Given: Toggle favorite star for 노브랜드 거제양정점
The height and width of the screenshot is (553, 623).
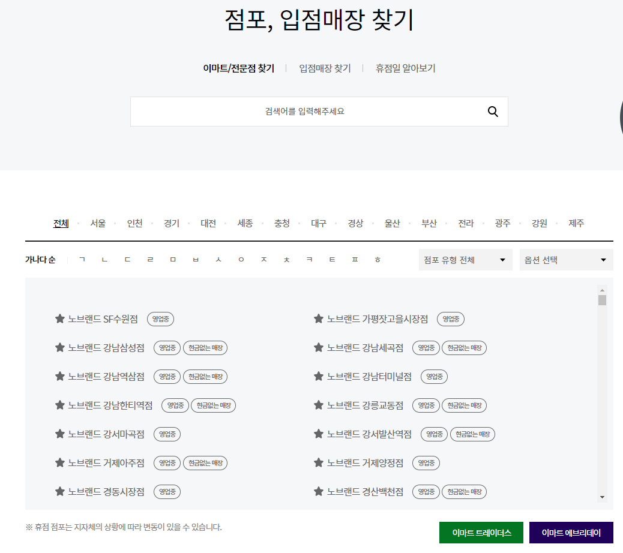Looking at the screenshot, I should pos(318,463).
